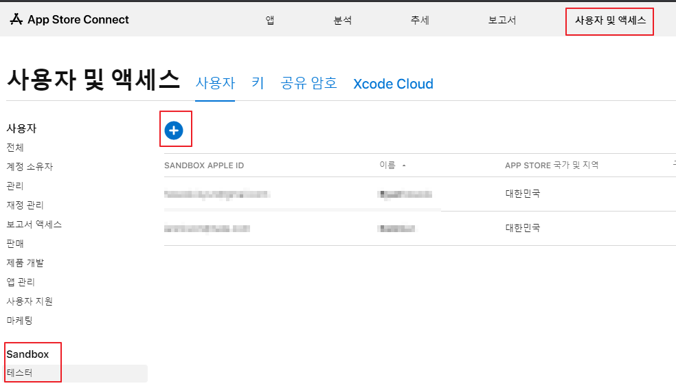The width and height of the screenshot is (676, 388).
Task: Add a new sandbox tester with plus button
Action: point(174,130)
